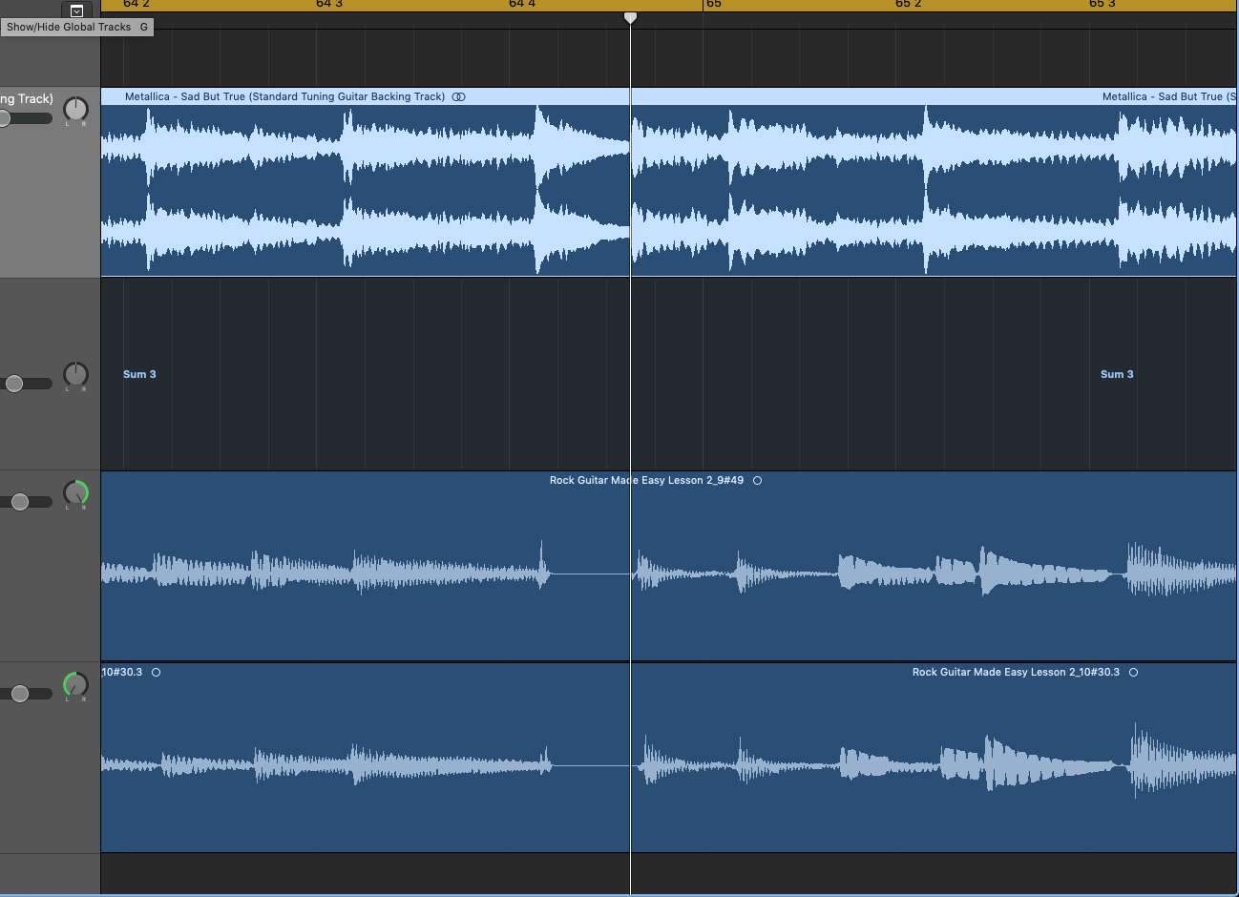This screenshot has height=897, width=1239.
Task: Click the pan knob on the Lesson 2_9#49 track
Action: click(75, 492)
